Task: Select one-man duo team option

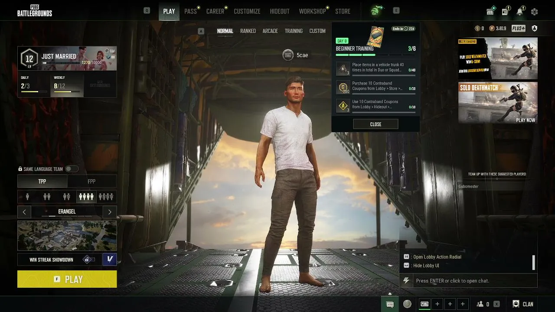Action: (66, 197)
